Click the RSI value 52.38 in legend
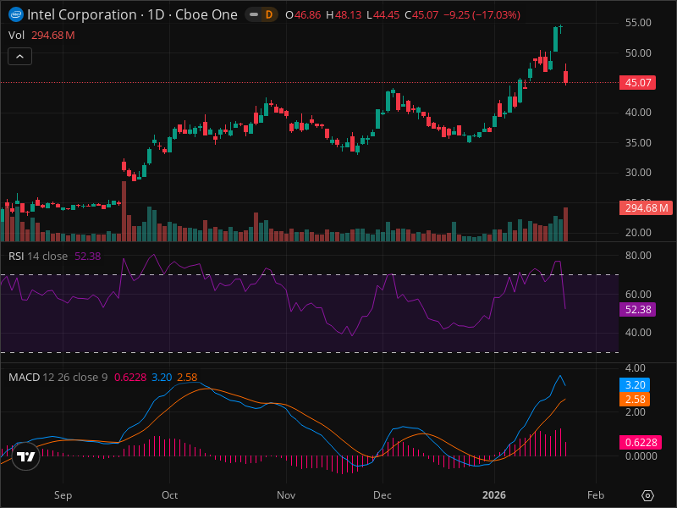Image resolution: width=677 pixels, height=508 pixels. pos(88,257)
